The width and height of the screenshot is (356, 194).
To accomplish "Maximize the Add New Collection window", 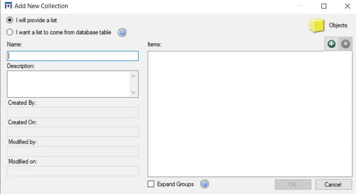I will pos(324,6).
